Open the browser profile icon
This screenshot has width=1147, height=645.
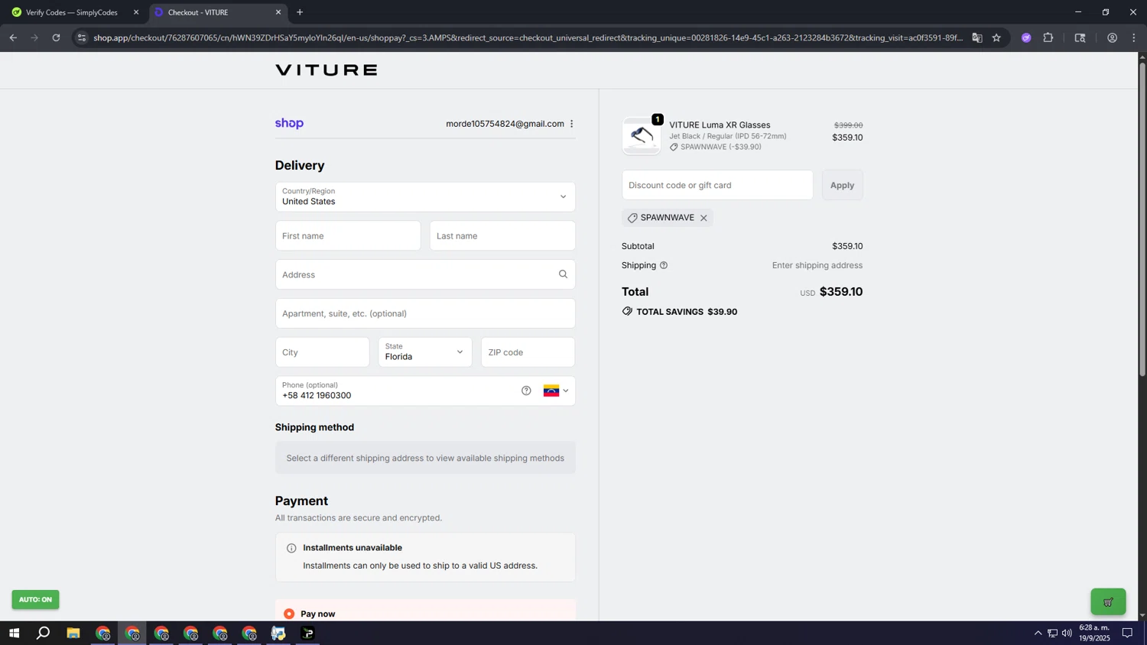click(1112, 37)
